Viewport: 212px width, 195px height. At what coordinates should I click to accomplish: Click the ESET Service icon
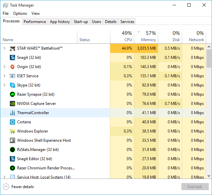[x=12, y=76]
